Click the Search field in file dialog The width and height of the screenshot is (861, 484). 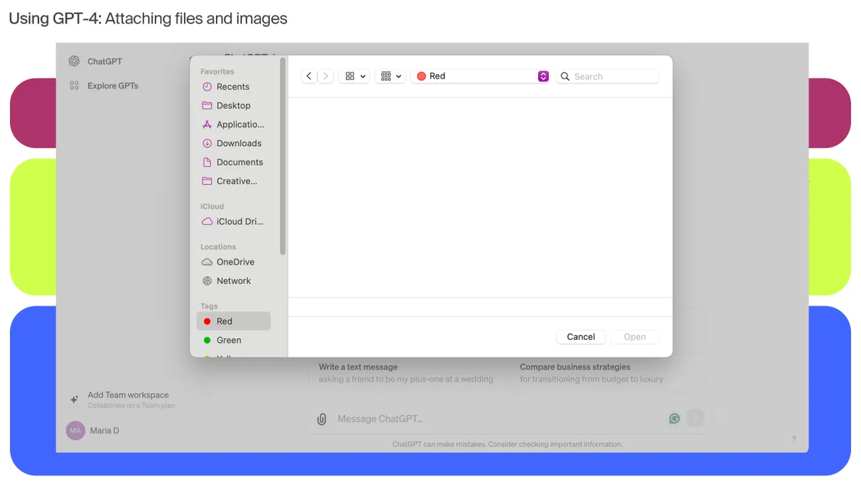[607, 76]
